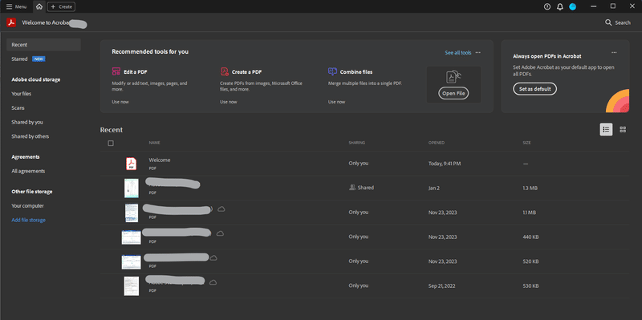642x320 pixels.
Task: Select the Jan 2 opened date
Action: pyautogui.click(x=433, y=188)
